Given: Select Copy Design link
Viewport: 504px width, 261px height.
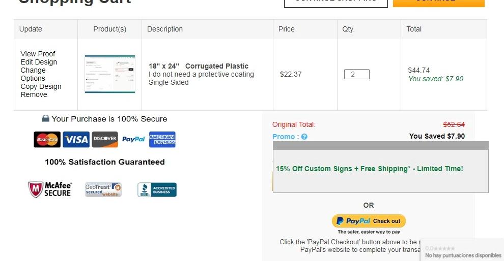Looking at the screenshot, I should click(x=41, y=86).
